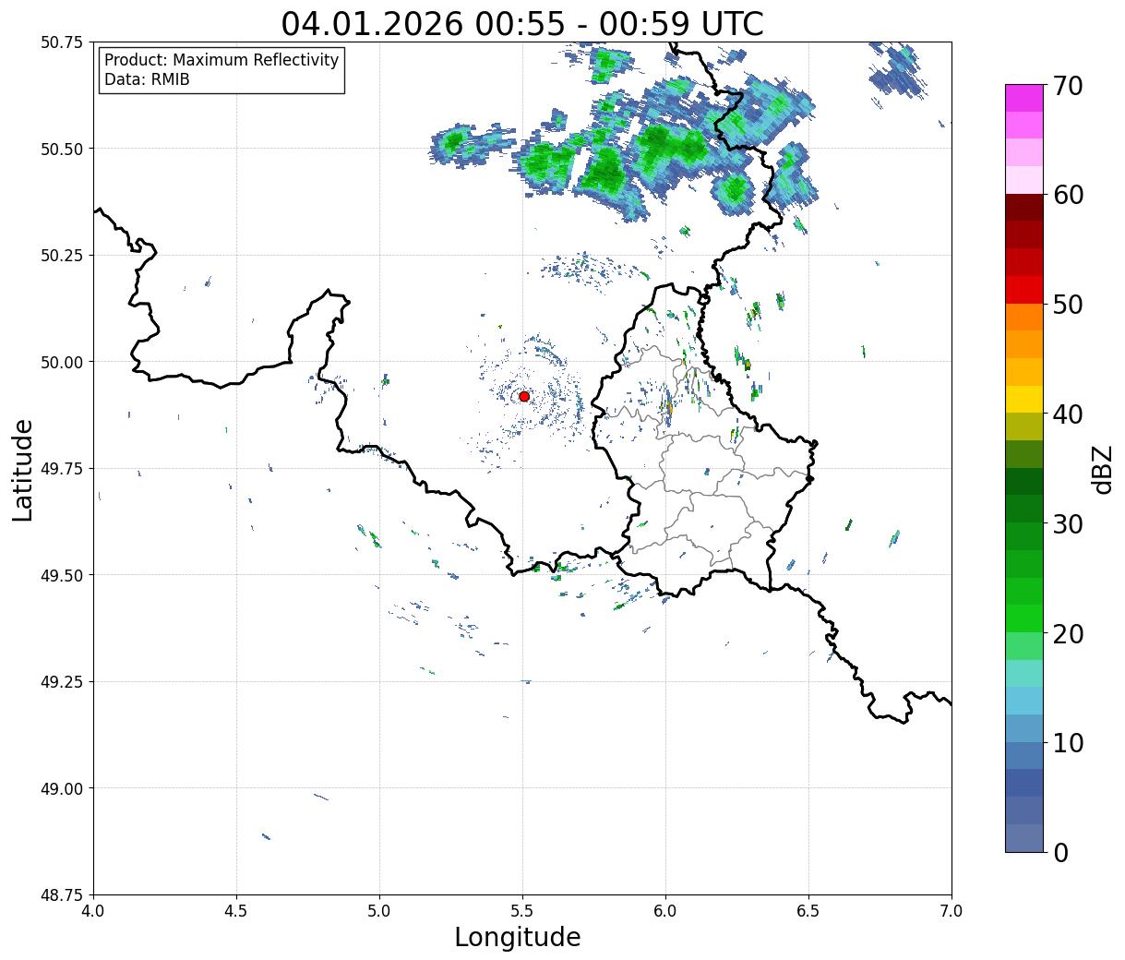This screenshot has height=960, width=1125.
Task: Click the colorbar tick label 30
Action: (x=1067, y=524)
